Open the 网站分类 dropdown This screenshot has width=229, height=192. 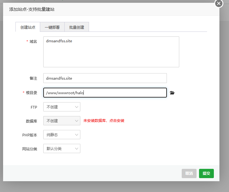(x=62, y=148)
